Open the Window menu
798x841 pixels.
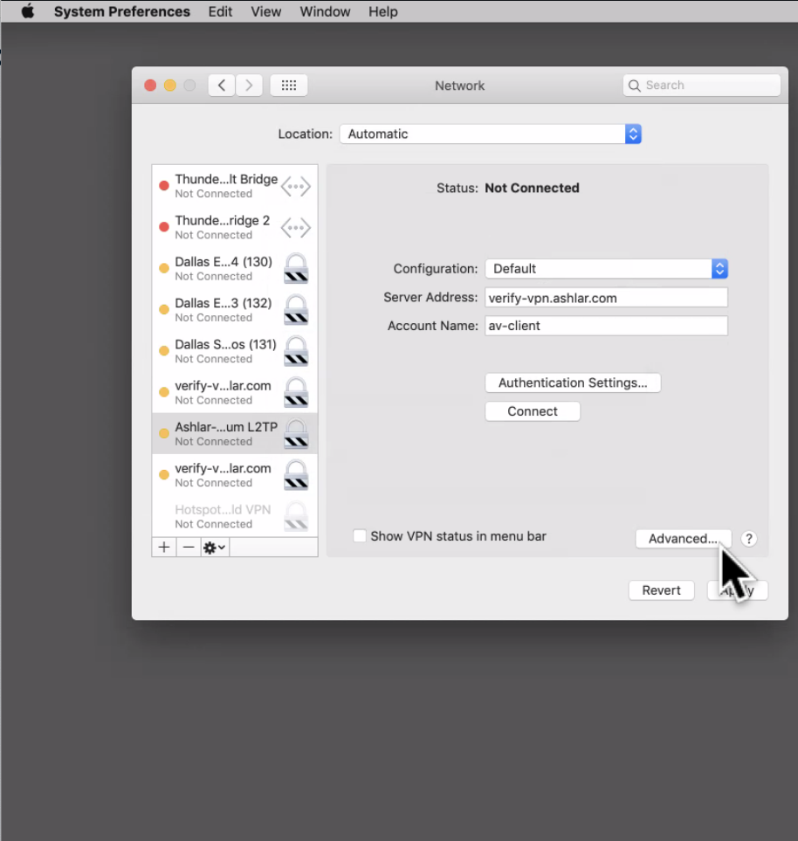tap(325, 11)
